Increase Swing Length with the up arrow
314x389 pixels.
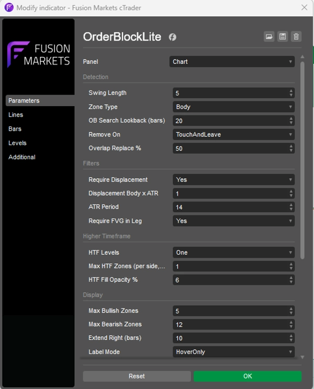point(291,91)
